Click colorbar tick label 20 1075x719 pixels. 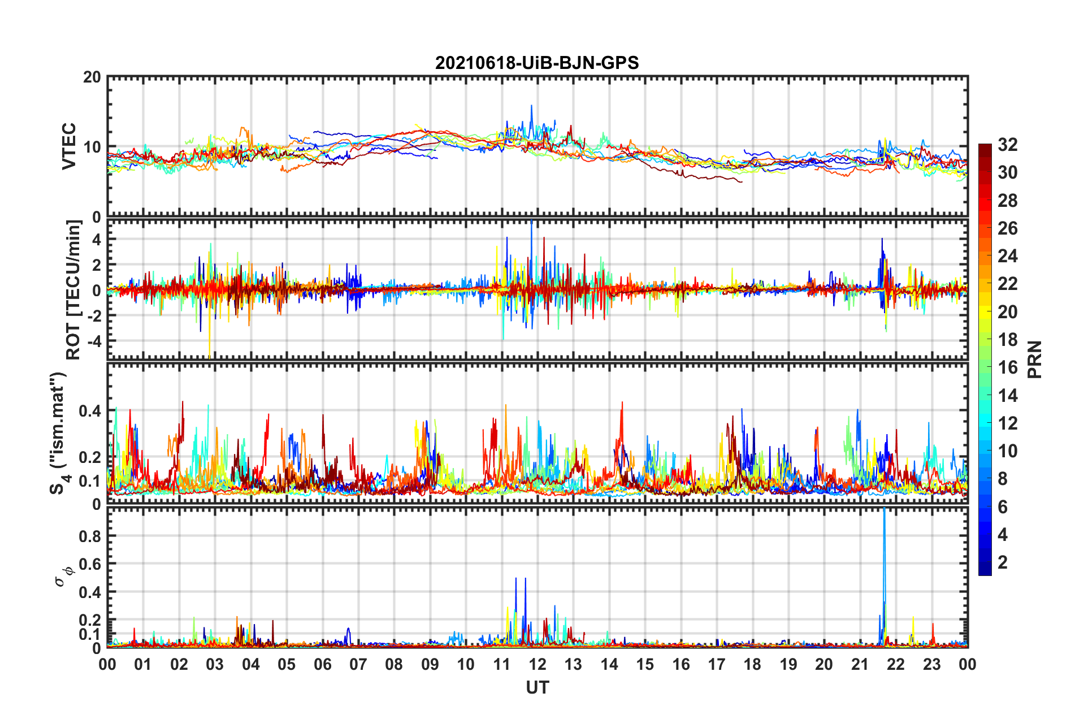1007,312
